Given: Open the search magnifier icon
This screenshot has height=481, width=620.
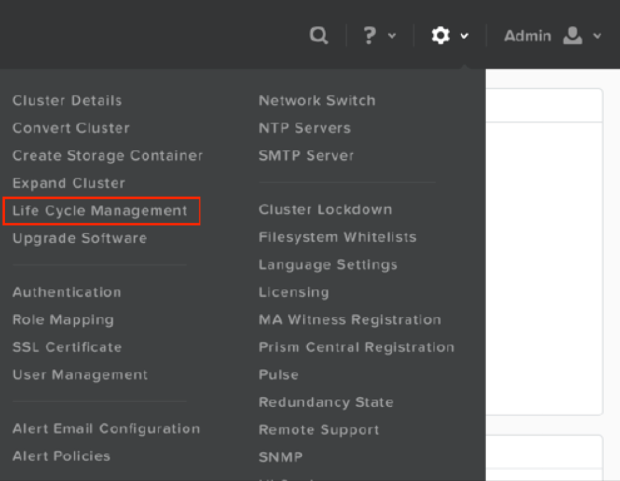Looking at the screenshot, I should [x=318, y=35].
